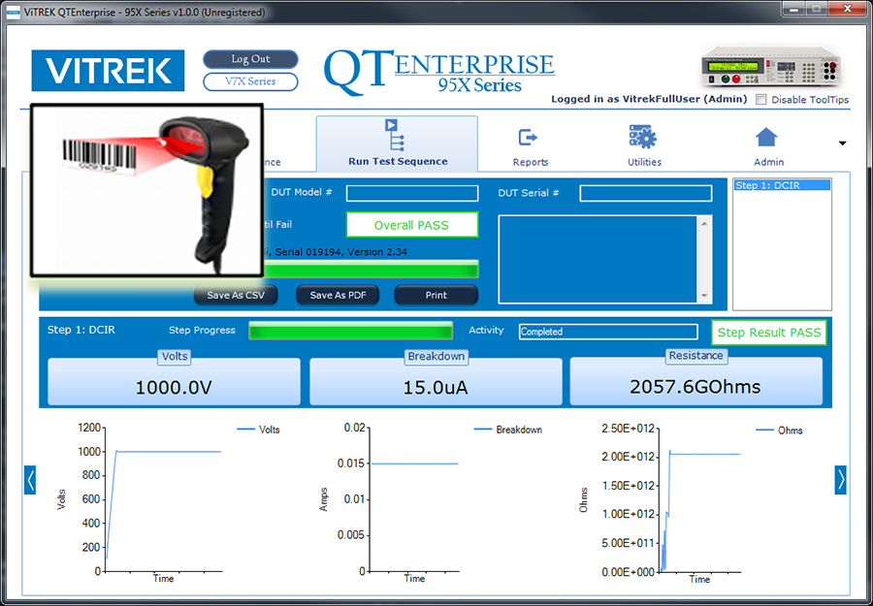Show previous charts with left arrow
The height and width of the screenshot is (606, 873).
[30, 480]
